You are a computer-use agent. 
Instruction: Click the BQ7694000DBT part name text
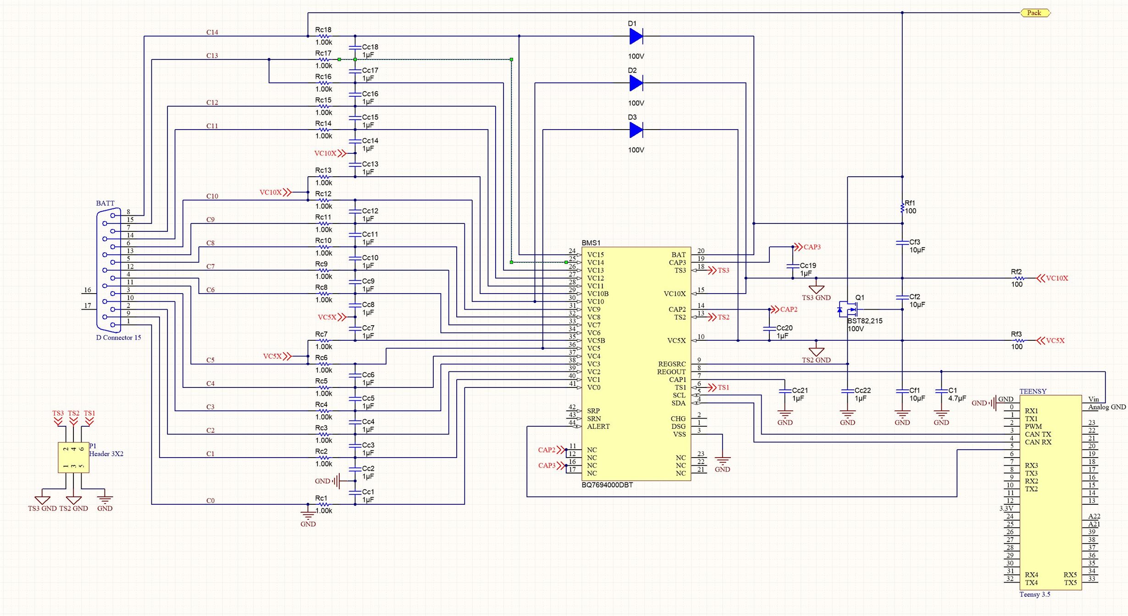[x=607, y=485]
